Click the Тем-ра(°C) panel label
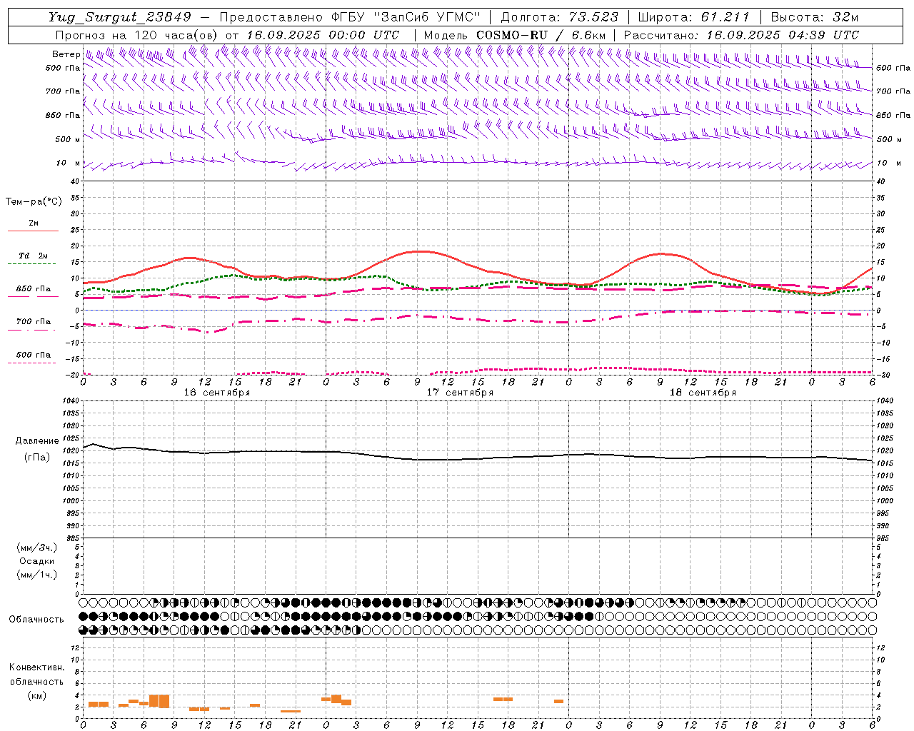The height and width of the screenshot is (731, 914). click(34, 202)
